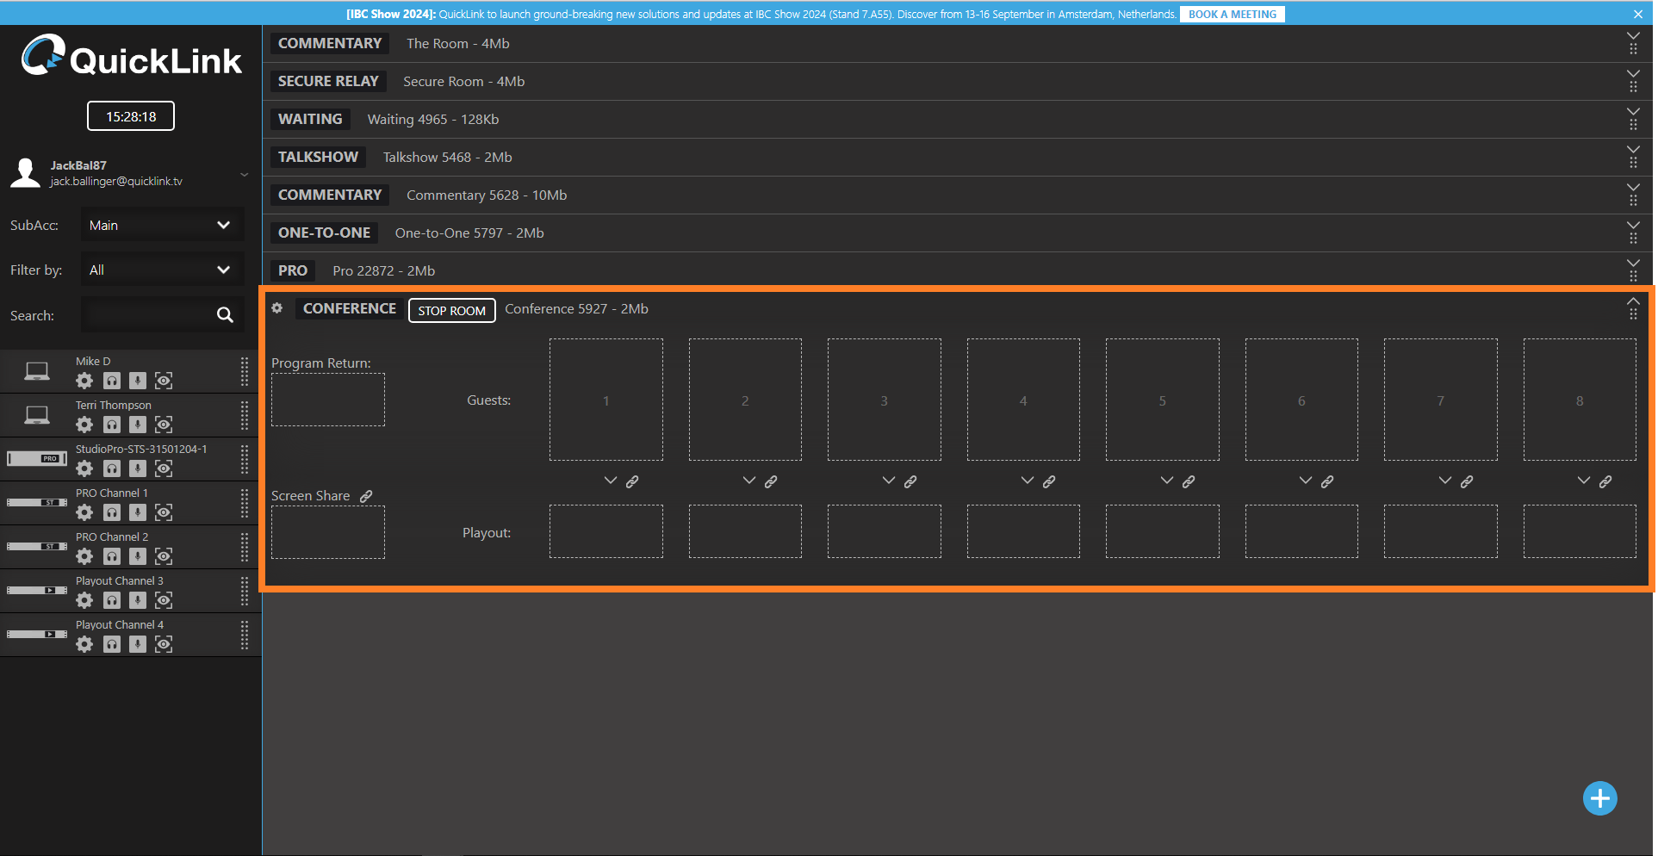Toggle preview eye for StudioPro-STS-31501204-1

point(164,468)
